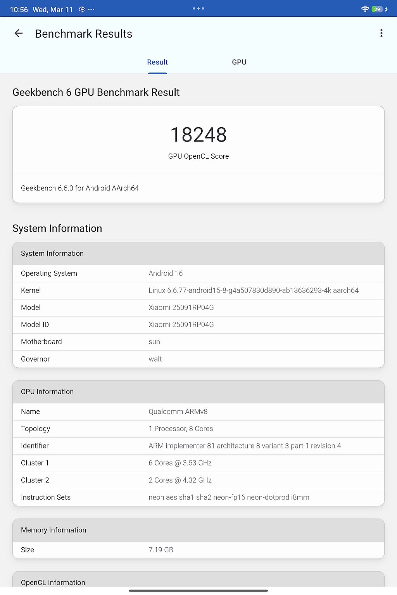Tap the Instruction Sets row
The width and height of the screenshot is (397, 595).
point(198,497)
